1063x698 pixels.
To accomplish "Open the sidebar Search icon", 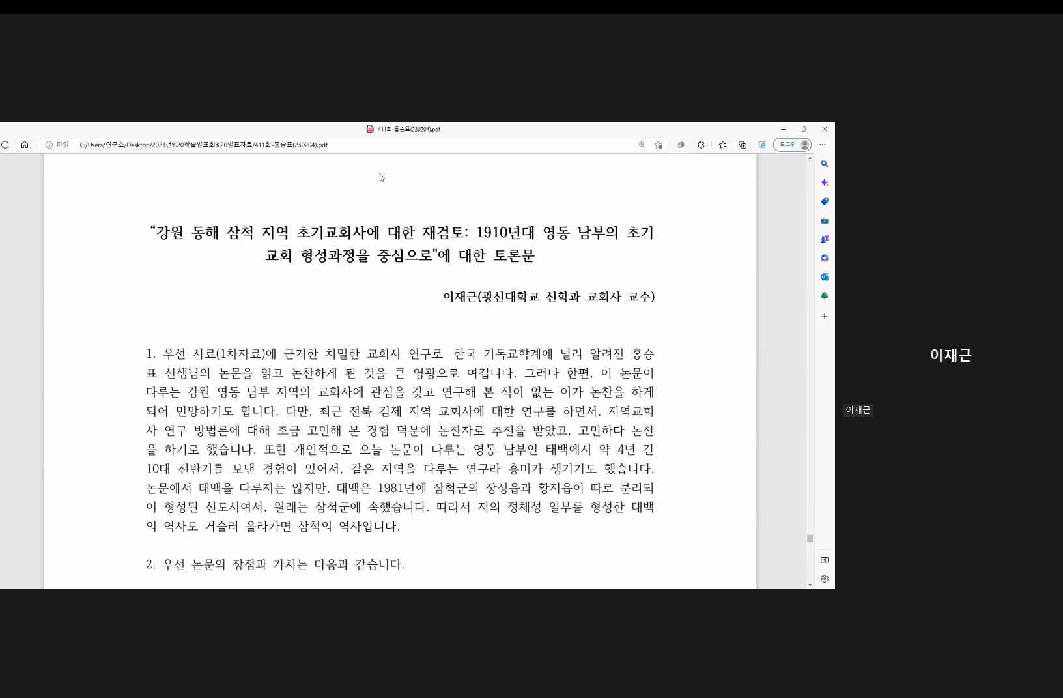I will tap(824, 164).
